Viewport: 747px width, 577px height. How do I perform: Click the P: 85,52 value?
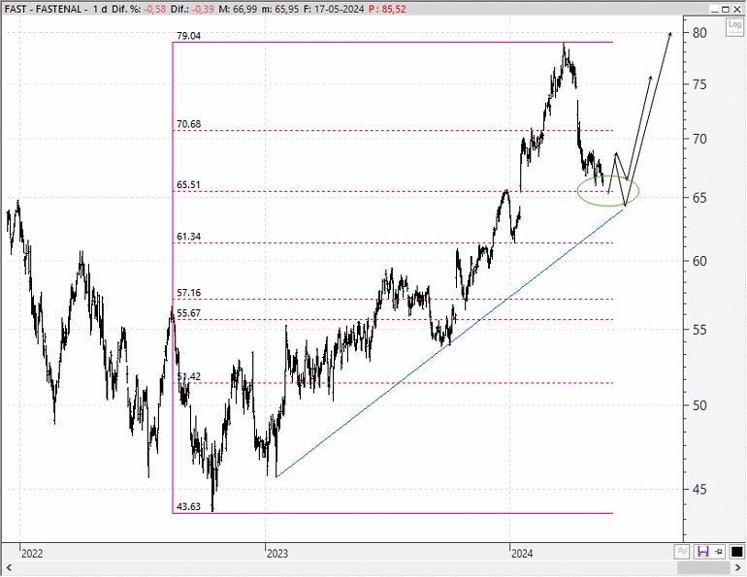coord(387,9)
